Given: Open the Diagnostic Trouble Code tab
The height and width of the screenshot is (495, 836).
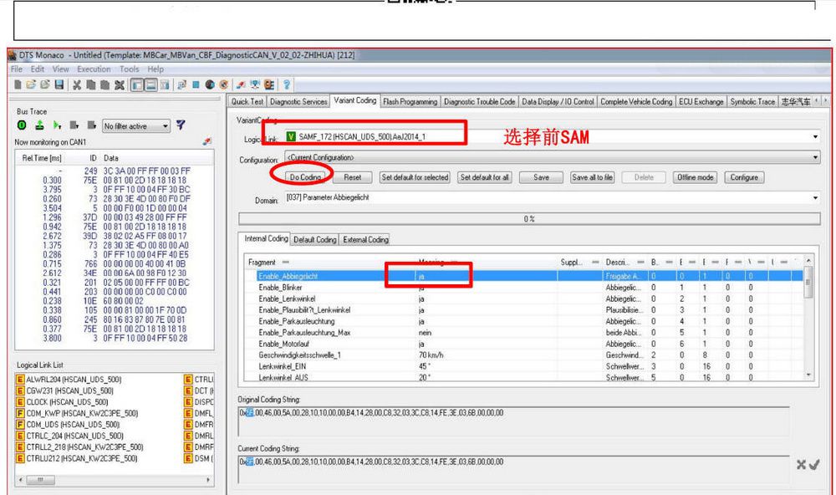Looking at the screenshot, I should coord(479,101).
